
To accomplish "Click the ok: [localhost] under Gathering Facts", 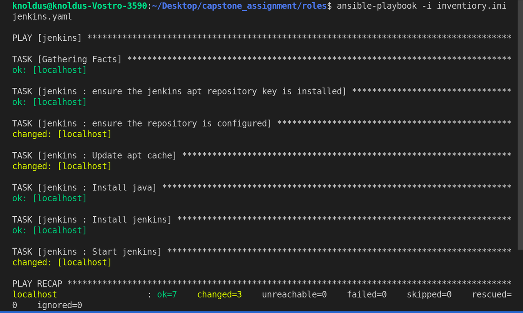I will click(49, 70).
